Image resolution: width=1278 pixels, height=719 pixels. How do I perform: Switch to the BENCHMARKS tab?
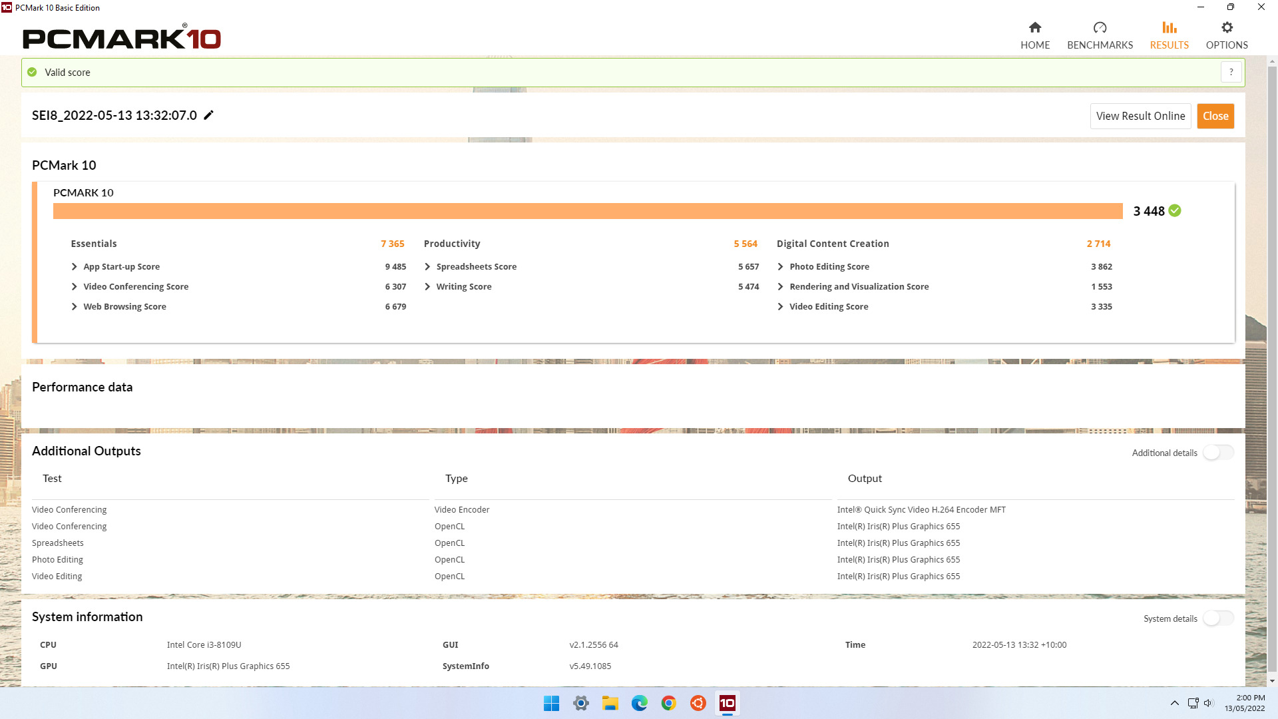click(1100, 36)
